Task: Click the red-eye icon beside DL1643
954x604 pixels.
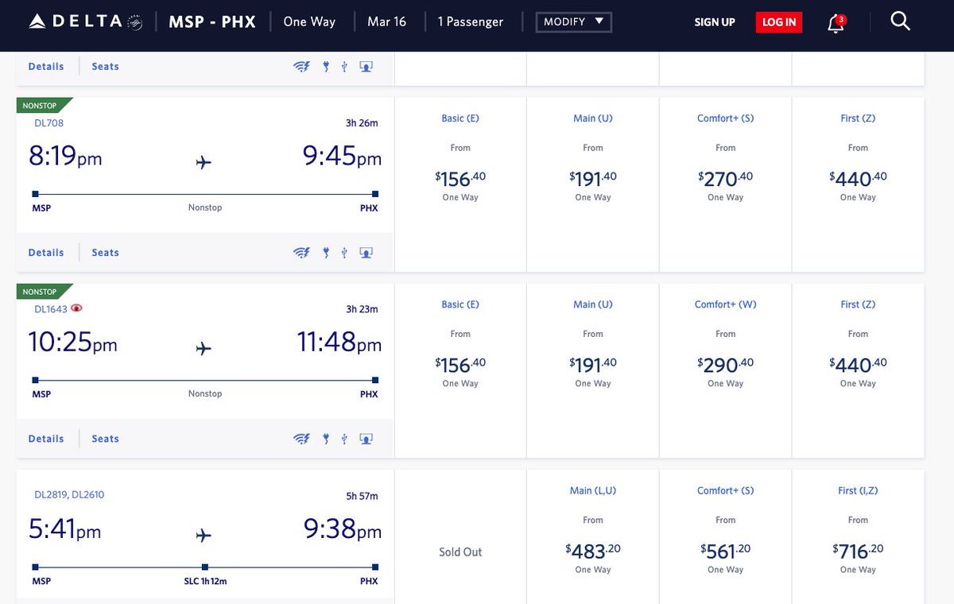Action: [x=77, y=308]
